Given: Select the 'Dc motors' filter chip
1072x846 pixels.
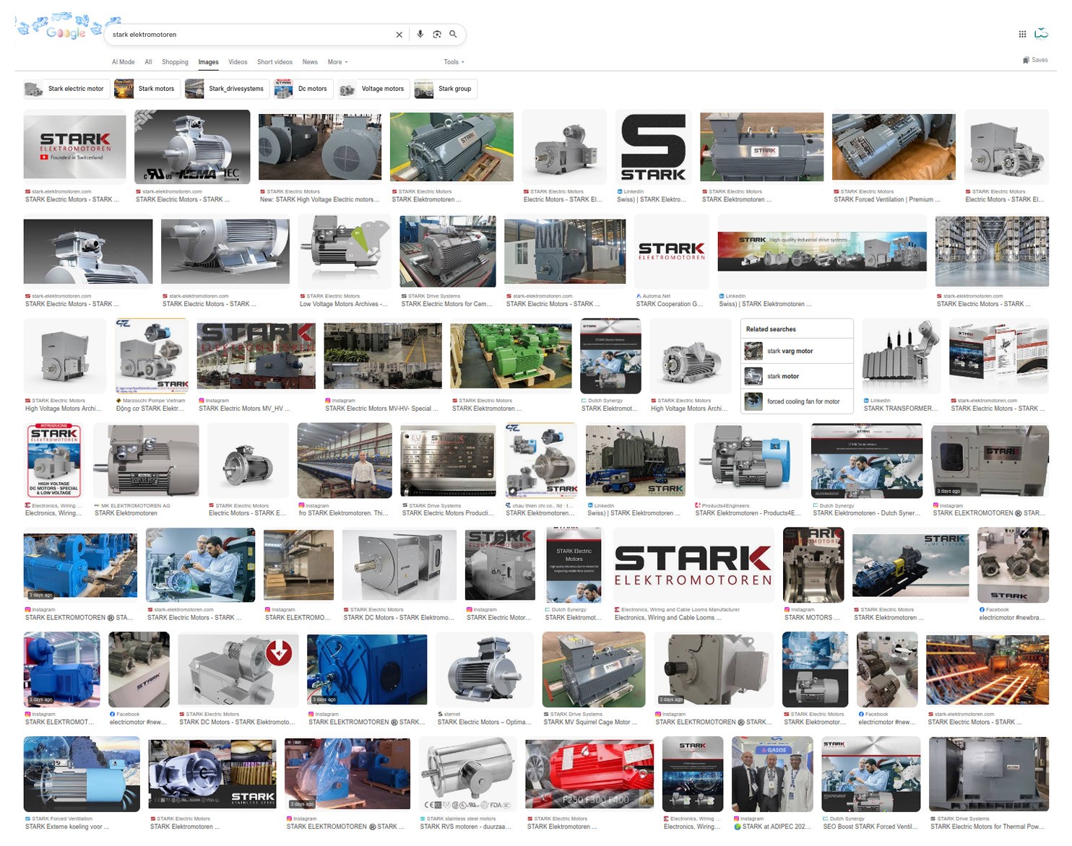Looking at the screenshot, I should coord(303,89).
